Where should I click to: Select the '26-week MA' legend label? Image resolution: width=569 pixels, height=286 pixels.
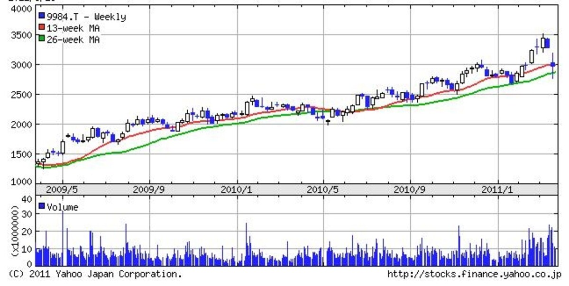73,40
